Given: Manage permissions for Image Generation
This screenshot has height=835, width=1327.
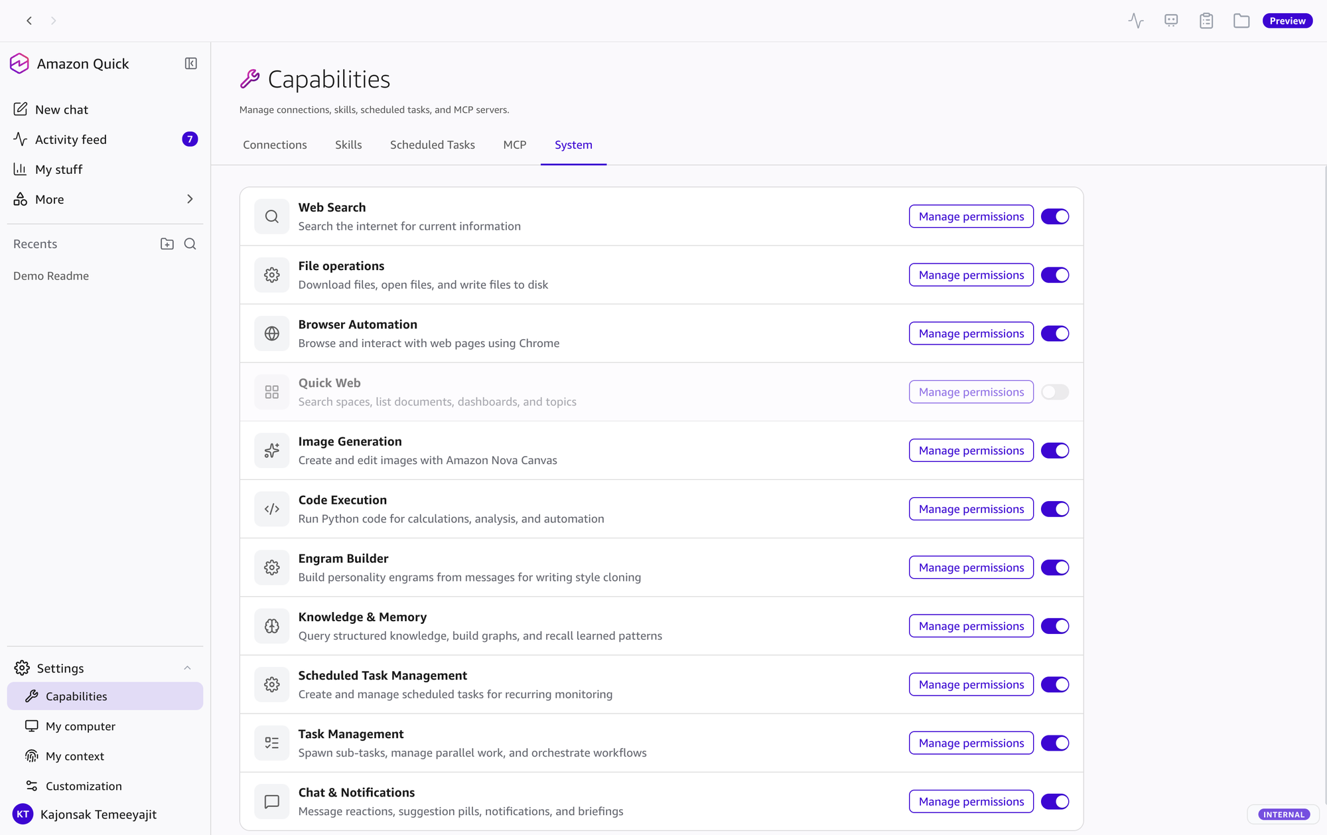Looking at the screenshot, I should 971,451.
